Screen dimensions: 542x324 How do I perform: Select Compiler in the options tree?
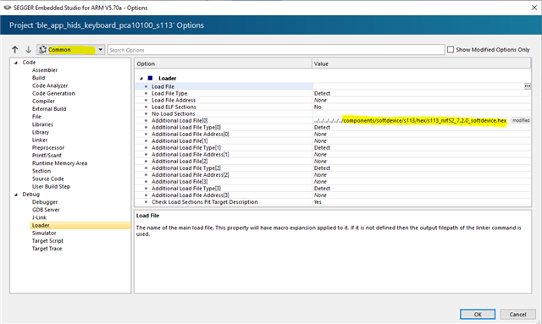coord(43,102)
